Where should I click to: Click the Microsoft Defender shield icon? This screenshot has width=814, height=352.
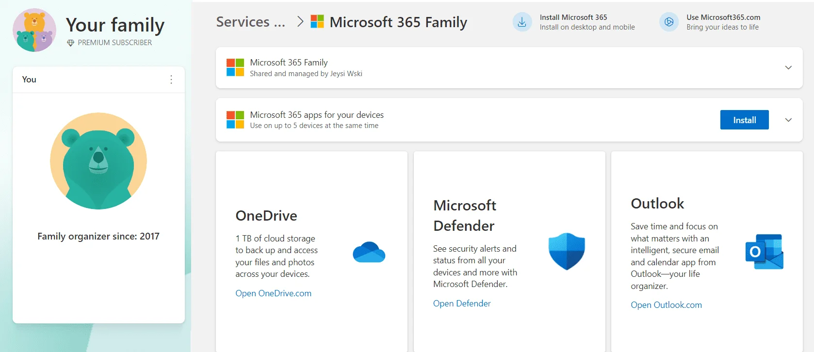coord(567,251)
